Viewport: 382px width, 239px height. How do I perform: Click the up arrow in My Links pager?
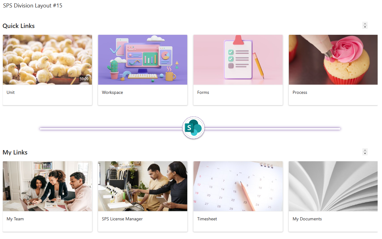pos(365,150)
